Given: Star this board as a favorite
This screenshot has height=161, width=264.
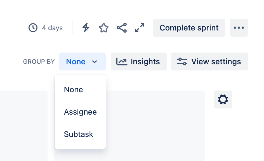Looking at the screenshot, I should pyautogui.click(x=104, y=28).
